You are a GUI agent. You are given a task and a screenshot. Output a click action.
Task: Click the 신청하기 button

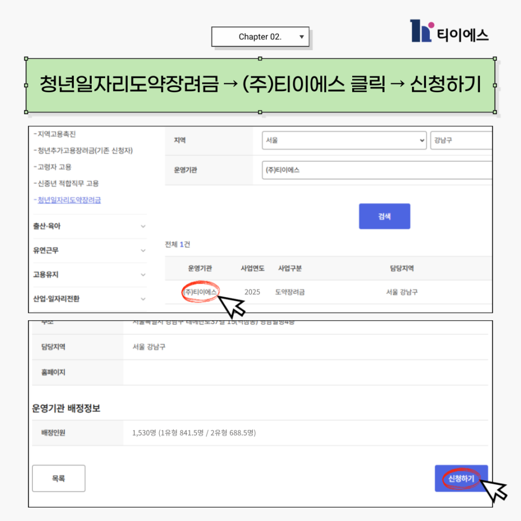pos(461,478)
